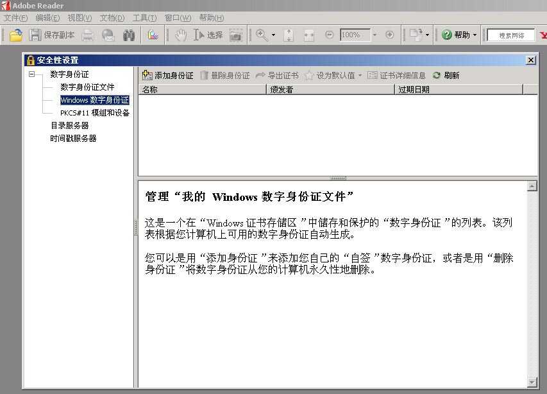Open the 帮助(H) menu in menu bar
The width and height of the screenshot is (547, 394).
coord(212,18)
